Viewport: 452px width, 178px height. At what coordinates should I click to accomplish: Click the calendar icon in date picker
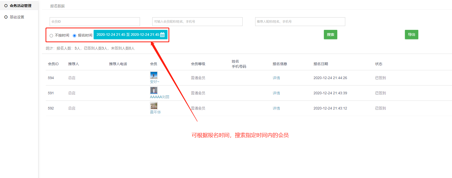tap(162, 35)
